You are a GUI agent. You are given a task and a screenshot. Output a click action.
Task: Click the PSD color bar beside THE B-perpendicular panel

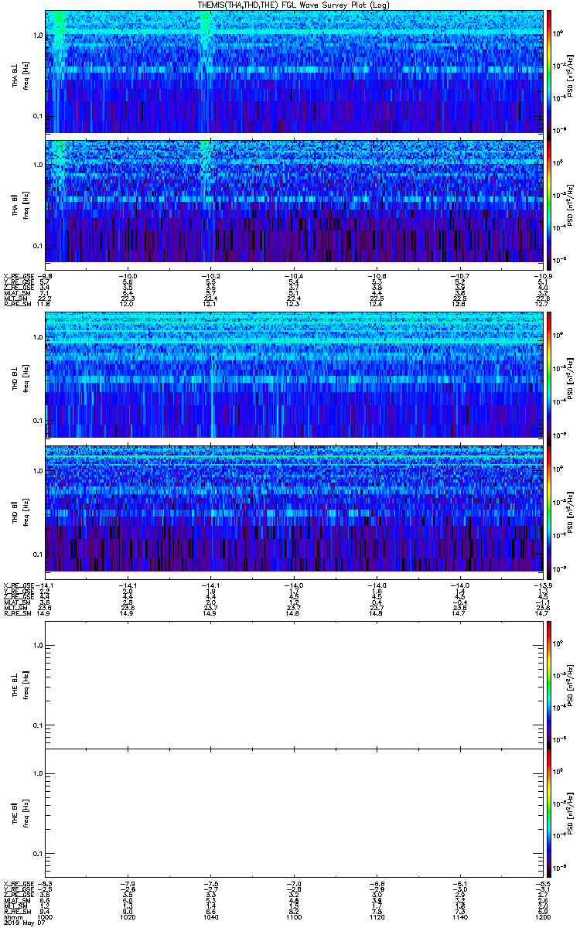[549, 684]
